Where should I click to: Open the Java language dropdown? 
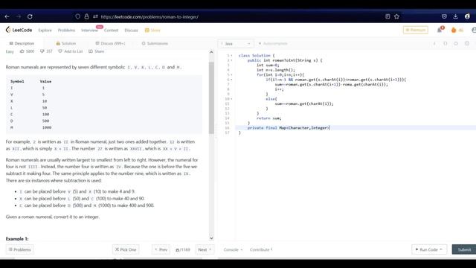[236, 44]
